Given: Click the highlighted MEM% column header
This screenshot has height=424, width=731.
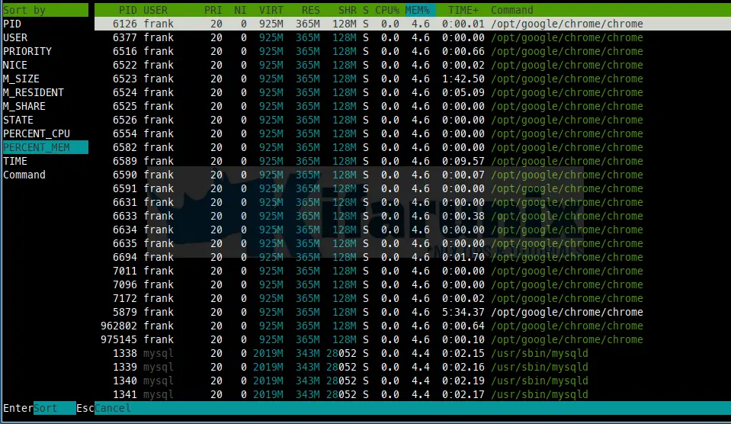Looking at the screenshot, I should (421, 10).
